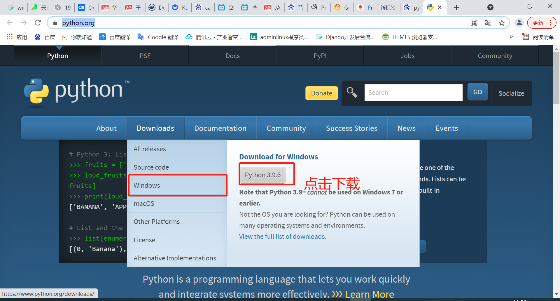560x301 pixels.
Task: Bookmark this page with the star icon
Action: tap(502, 23)
